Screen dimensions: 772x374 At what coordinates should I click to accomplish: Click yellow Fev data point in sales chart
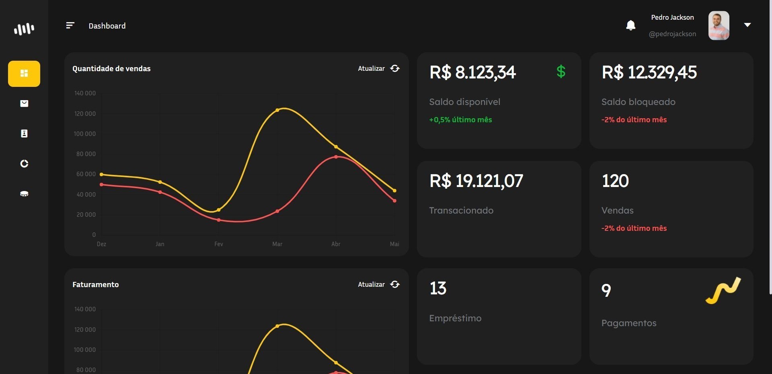pyautogui.click(x=219, y=210)
